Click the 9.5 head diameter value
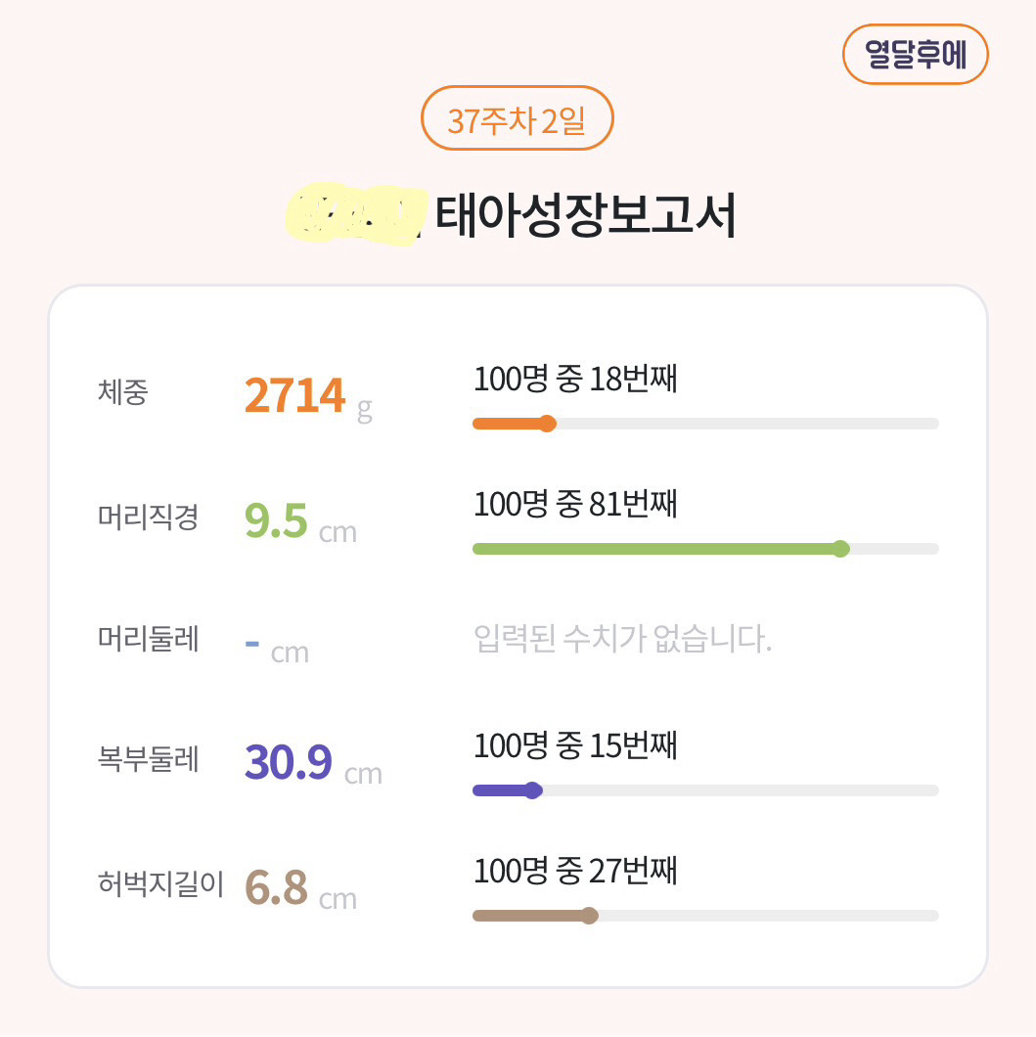Viewport: 1036px width, 1037px height. pyautogui.click(x=276, y=520)
